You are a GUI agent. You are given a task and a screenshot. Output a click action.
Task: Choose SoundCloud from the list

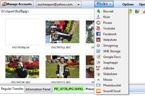tap(112, 91)
